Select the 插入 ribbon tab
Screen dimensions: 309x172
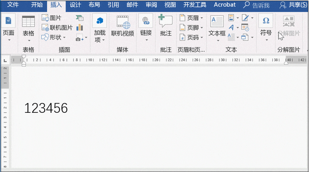click(56, 5)
